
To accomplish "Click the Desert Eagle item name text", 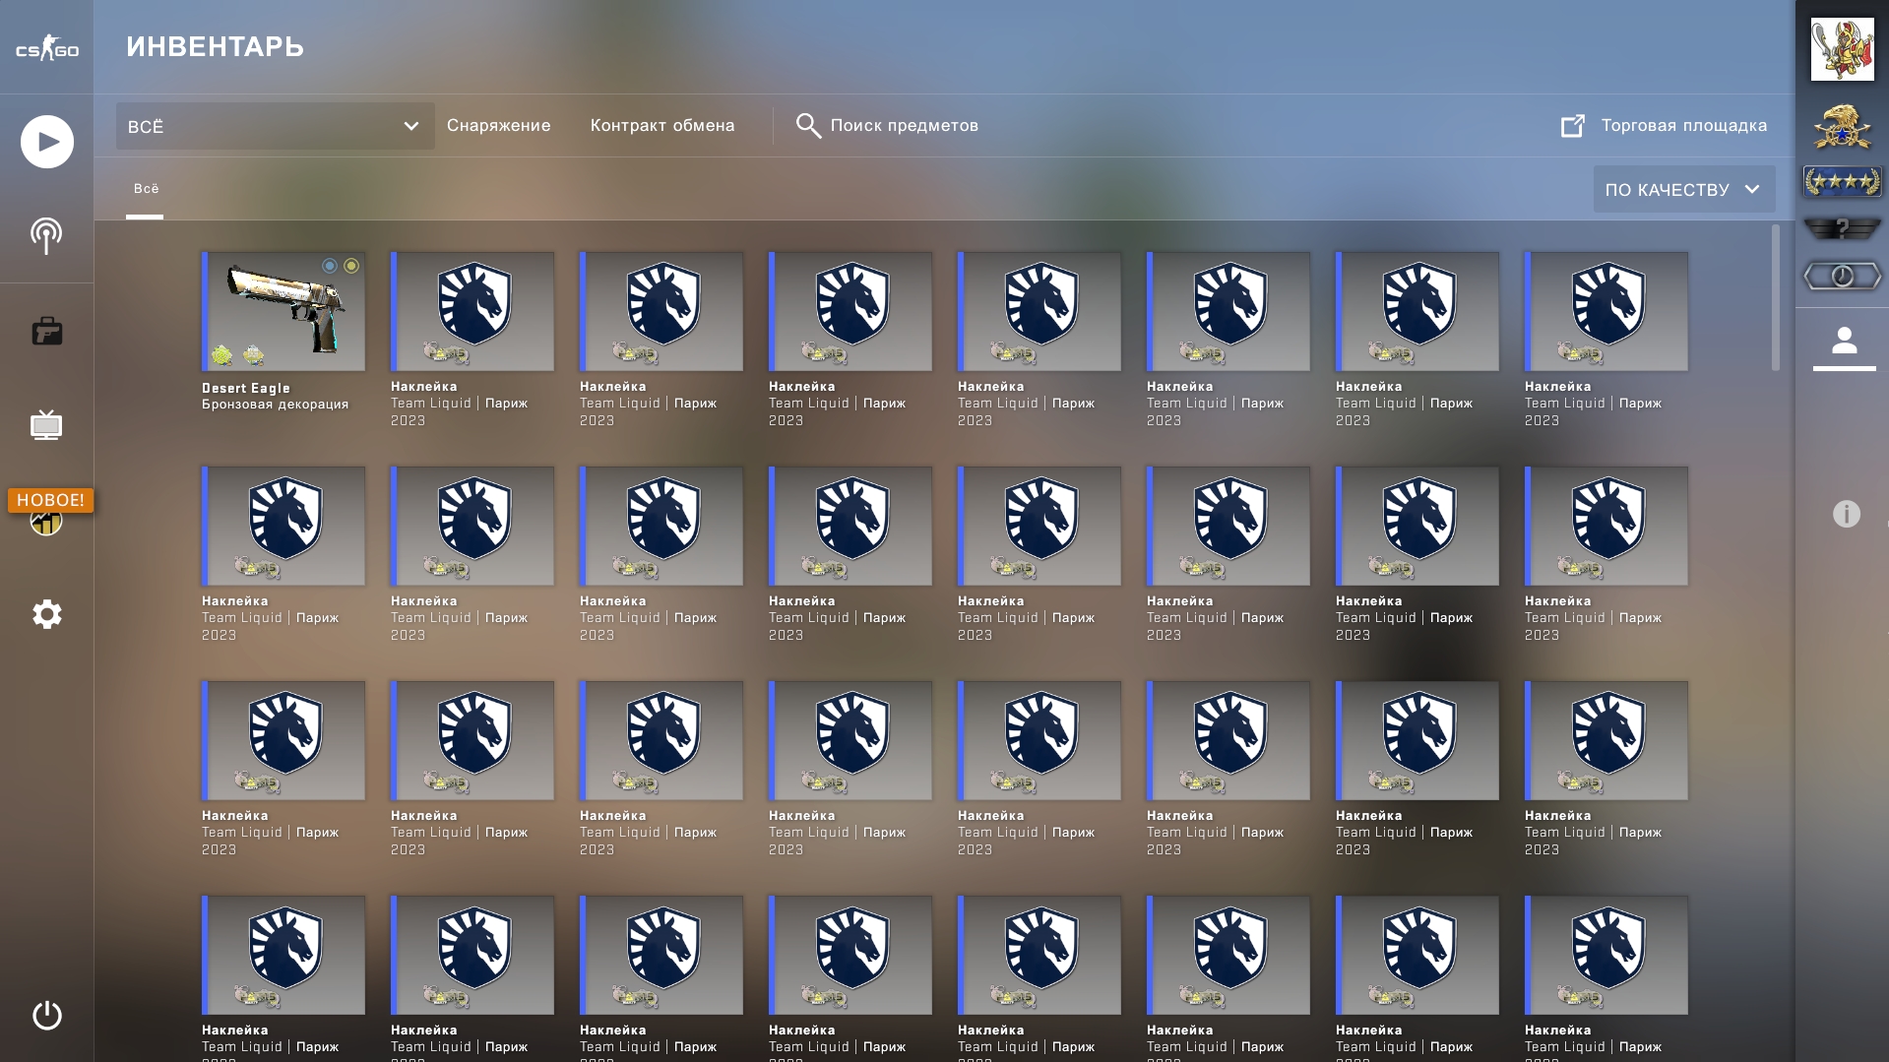I will coord(246,388).
